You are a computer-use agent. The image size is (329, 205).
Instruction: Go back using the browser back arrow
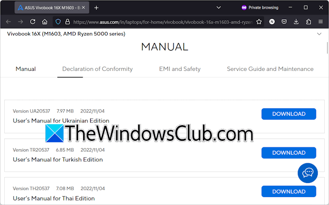point(8,22)
